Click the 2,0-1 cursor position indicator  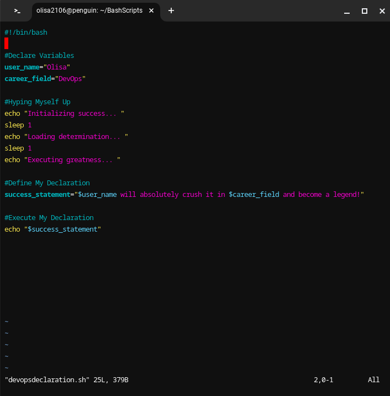click(x=324, y=380)
